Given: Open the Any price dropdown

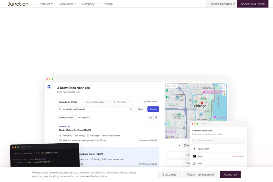Looking at the screenshot, I should click(x=122, y=102).
